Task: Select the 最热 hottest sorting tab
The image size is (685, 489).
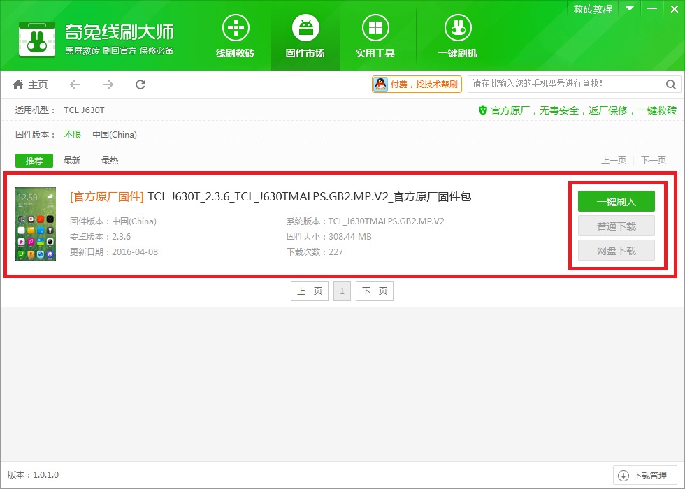Action: (x=110, y=161)
